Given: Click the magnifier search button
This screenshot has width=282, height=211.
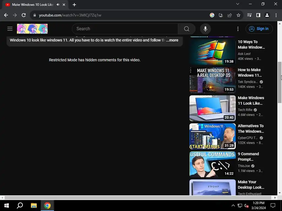Looking at the screenshot, I should point(187,29).
